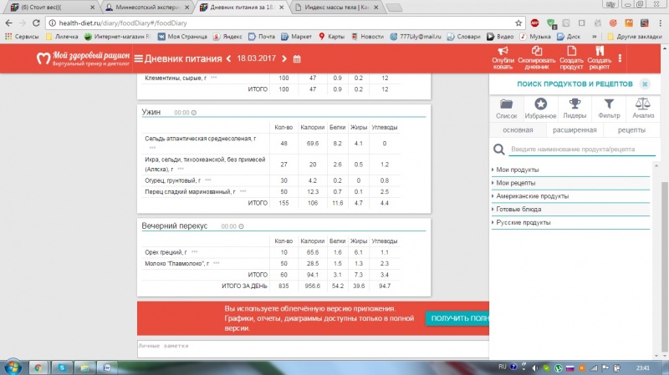This screenshot has width=669, height=375.
Task: Expand the Американские продукты category
Action: pyautogui.click(x=532, y=196)
